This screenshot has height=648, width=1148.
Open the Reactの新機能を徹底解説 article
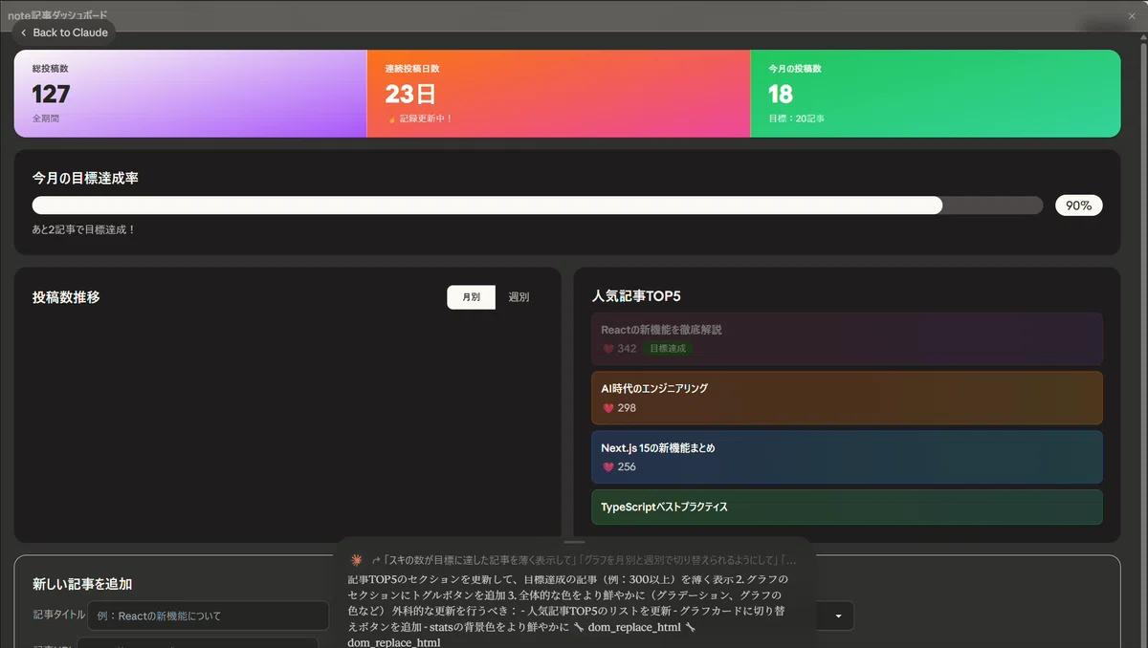click(x=848, y=338)
